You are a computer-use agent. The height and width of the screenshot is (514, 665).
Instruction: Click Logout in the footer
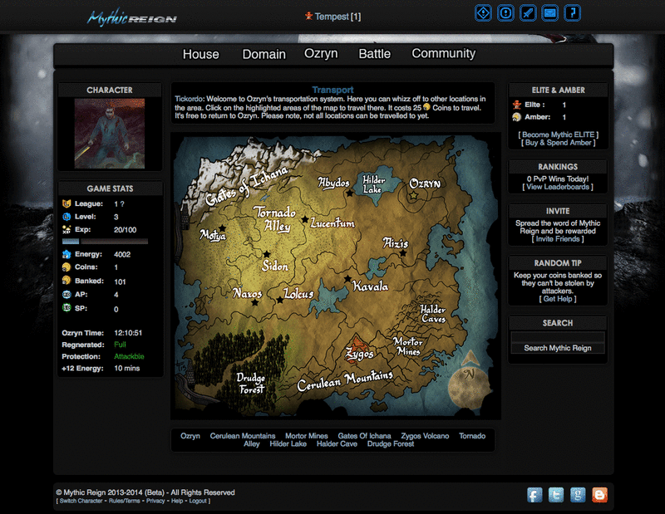[198, 501]
